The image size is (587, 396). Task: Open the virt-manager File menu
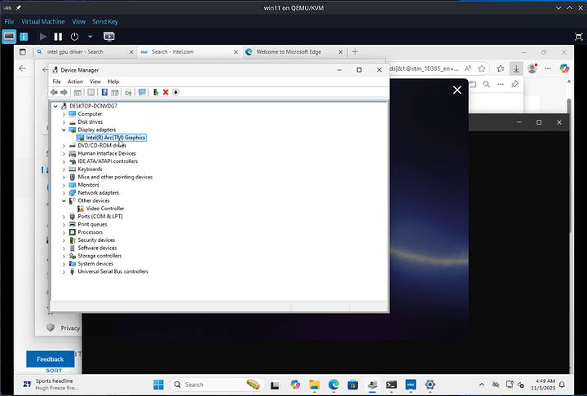9,22
